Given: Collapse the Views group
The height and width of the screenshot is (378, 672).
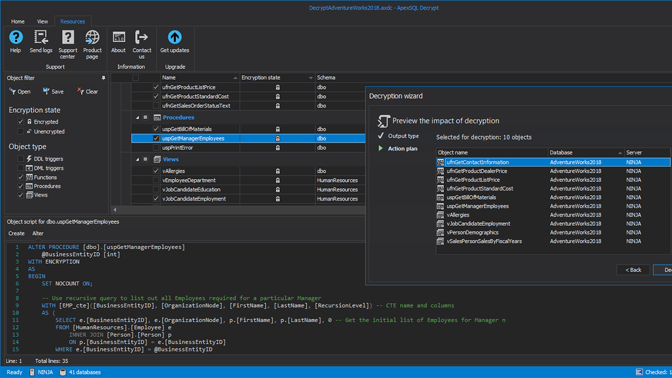Looking at the screenshot, I should (x=137, y=160).
